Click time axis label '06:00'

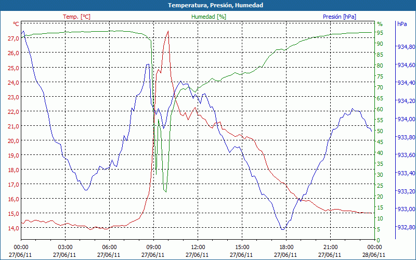(109, 248)
